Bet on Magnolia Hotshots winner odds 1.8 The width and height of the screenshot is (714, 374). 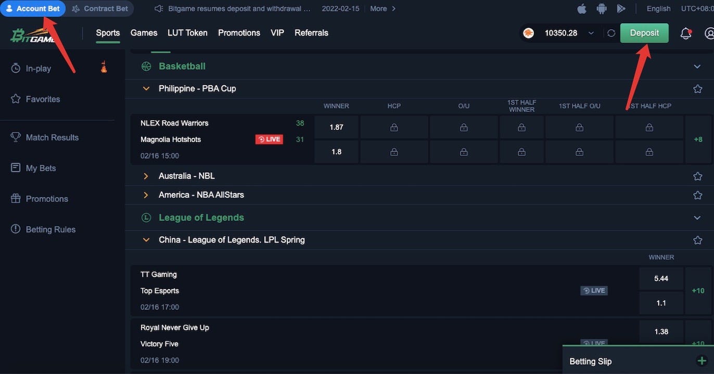336,152
